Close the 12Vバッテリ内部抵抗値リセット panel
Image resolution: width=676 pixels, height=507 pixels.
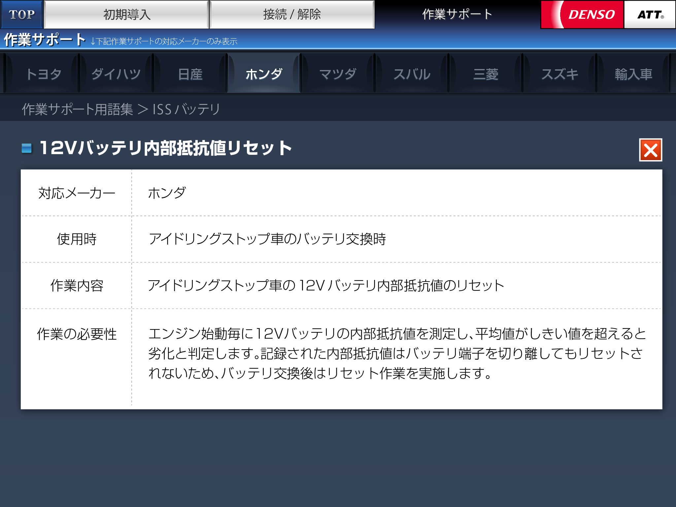coord(650,150)
